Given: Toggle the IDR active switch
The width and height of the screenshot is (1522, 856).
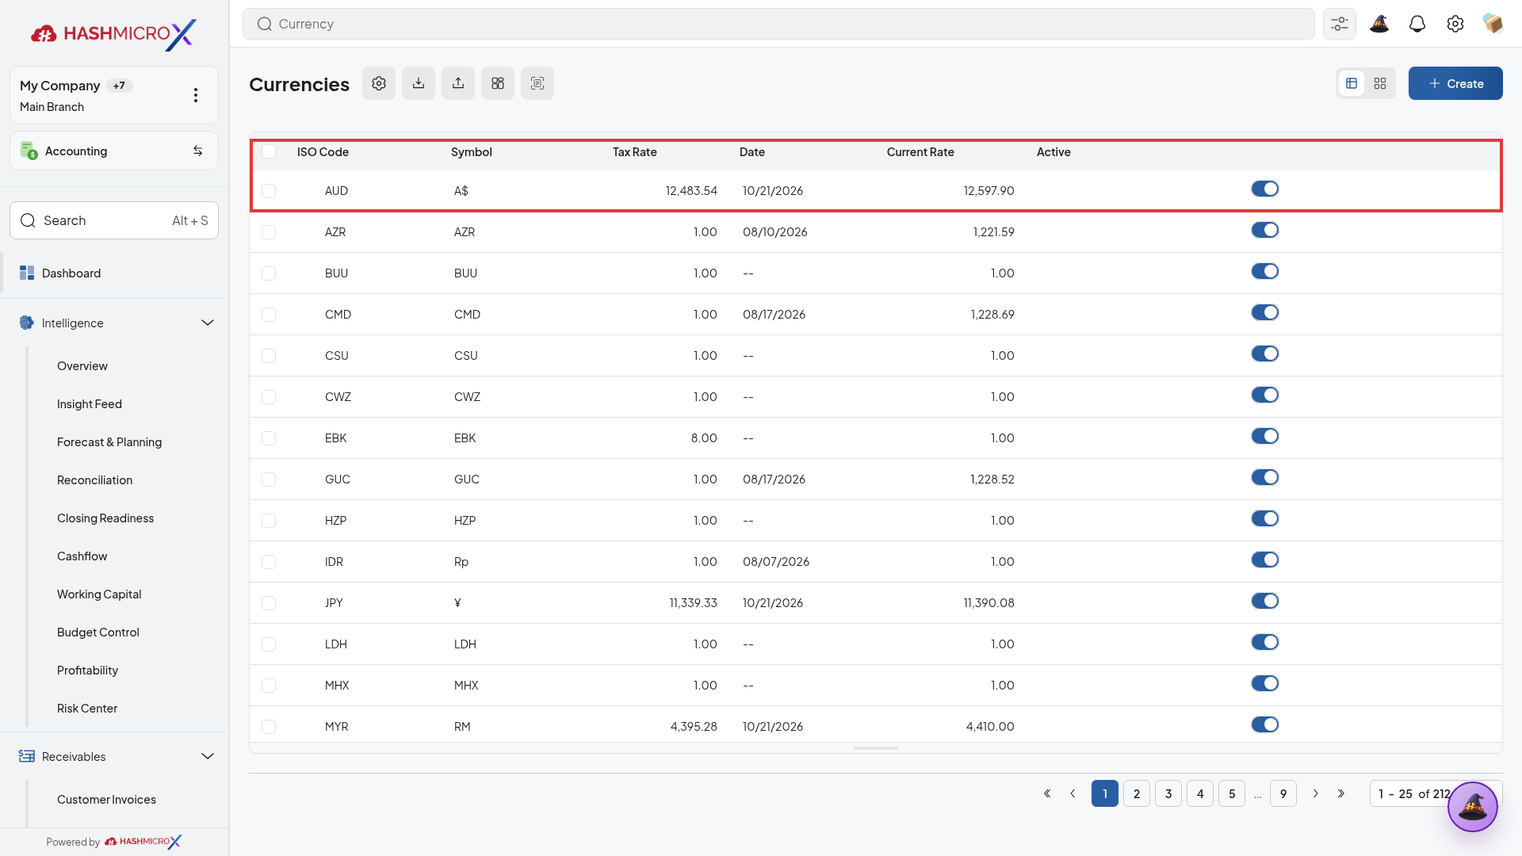Looking at the screenshot, I should click(1265, 560).
